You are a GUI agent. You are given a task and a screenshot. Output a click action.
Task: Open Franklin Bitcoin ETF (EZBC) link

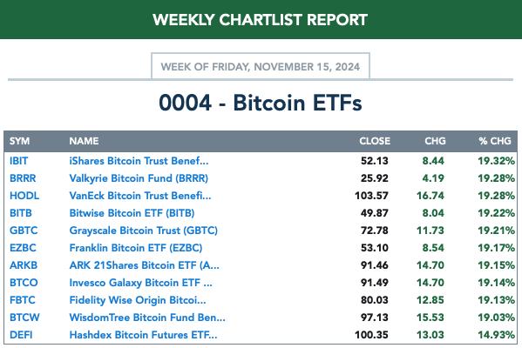(136, 248)
